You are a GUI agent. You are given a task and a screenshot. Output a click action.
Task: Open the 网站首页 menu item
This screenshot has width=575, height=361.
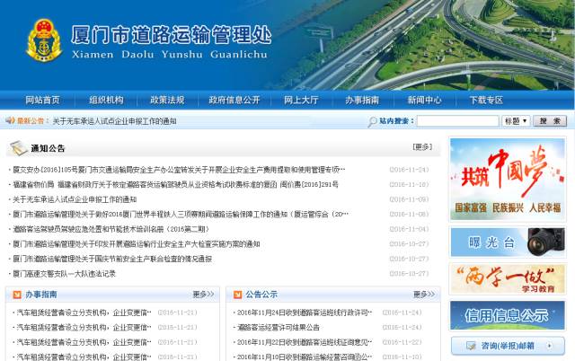pyautogui.click(x=42, y=100)
